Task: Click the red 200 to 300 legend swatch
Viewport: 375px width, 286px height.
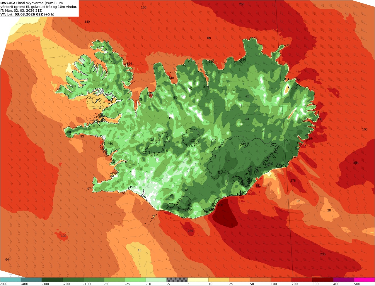Action: click(302, 280)
